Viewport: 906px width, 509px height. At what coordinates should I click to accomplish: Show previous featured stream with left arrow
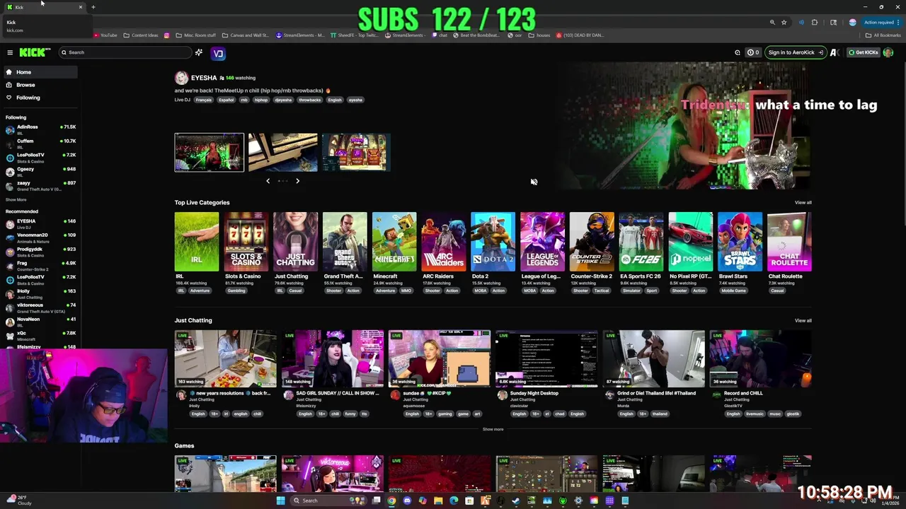click(x=268, y=181)
